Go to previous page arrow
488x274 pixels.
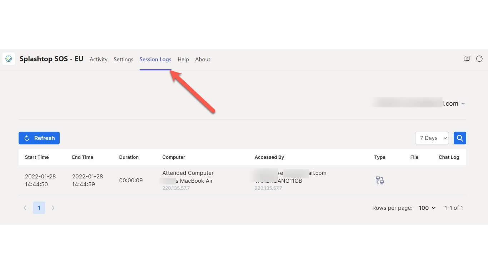(x=25, y=208)
